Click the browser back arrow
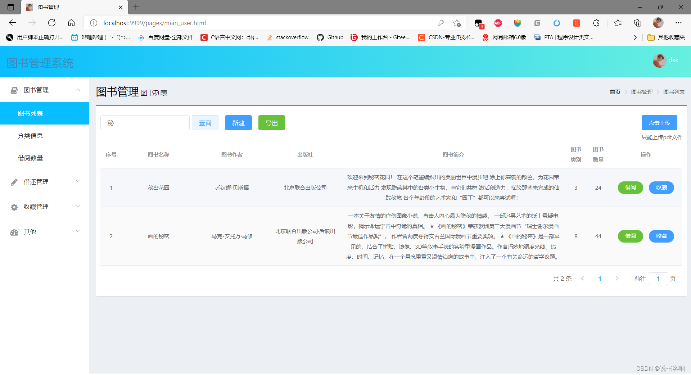This screenshot has width=691, height=375. pyautogui.click(x=13, y=23)
